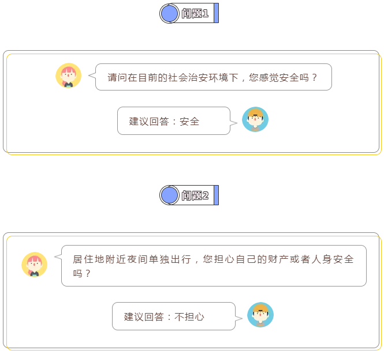The image size is (384, 358).
Task: Click the boy avatar beside the 安全 answer
Action: click(x=255, y=119)
